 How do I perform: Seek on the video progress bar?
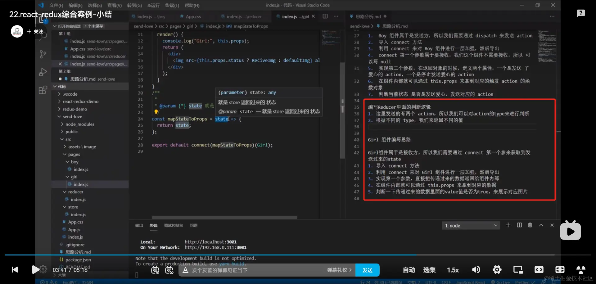298,255
